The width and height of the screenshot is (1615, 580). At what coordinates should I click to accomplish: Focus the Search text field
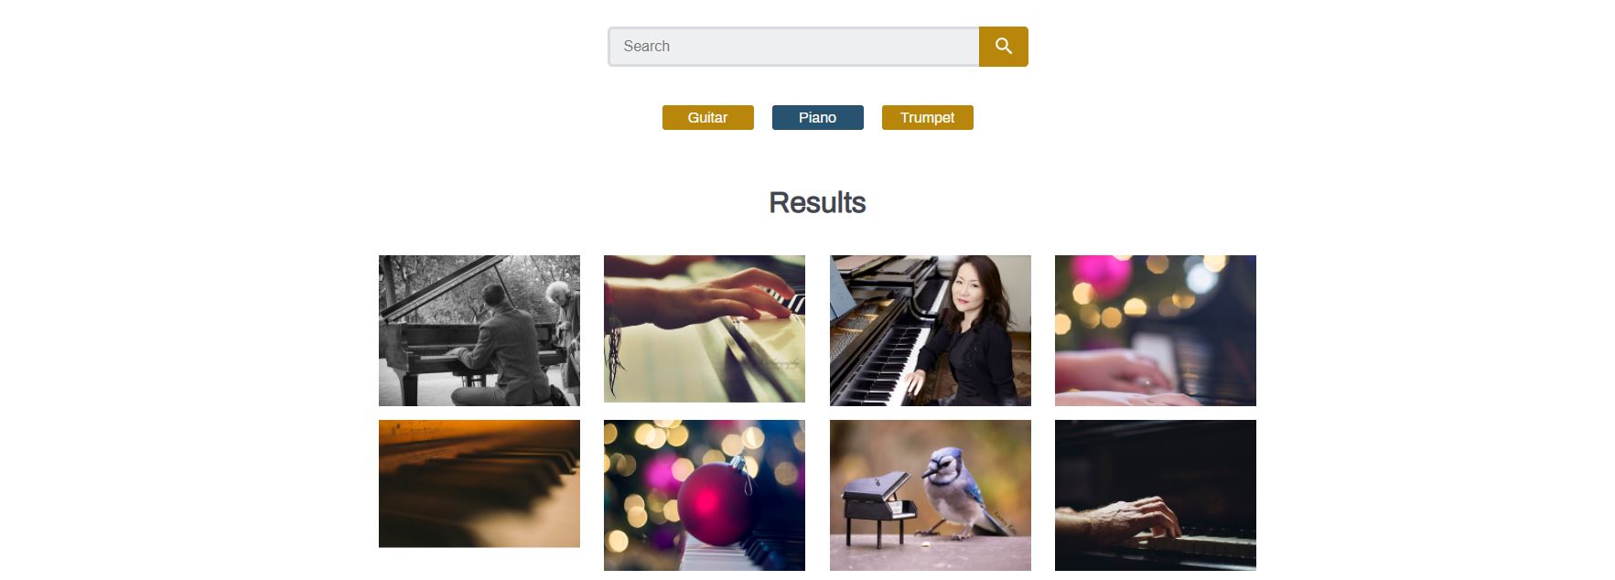pyautogui.click(x=793, y=47)
